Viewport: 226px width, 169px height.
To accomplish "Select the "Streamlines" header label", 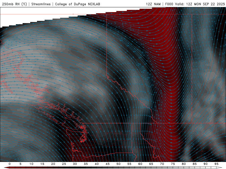I will pos(41,4).
